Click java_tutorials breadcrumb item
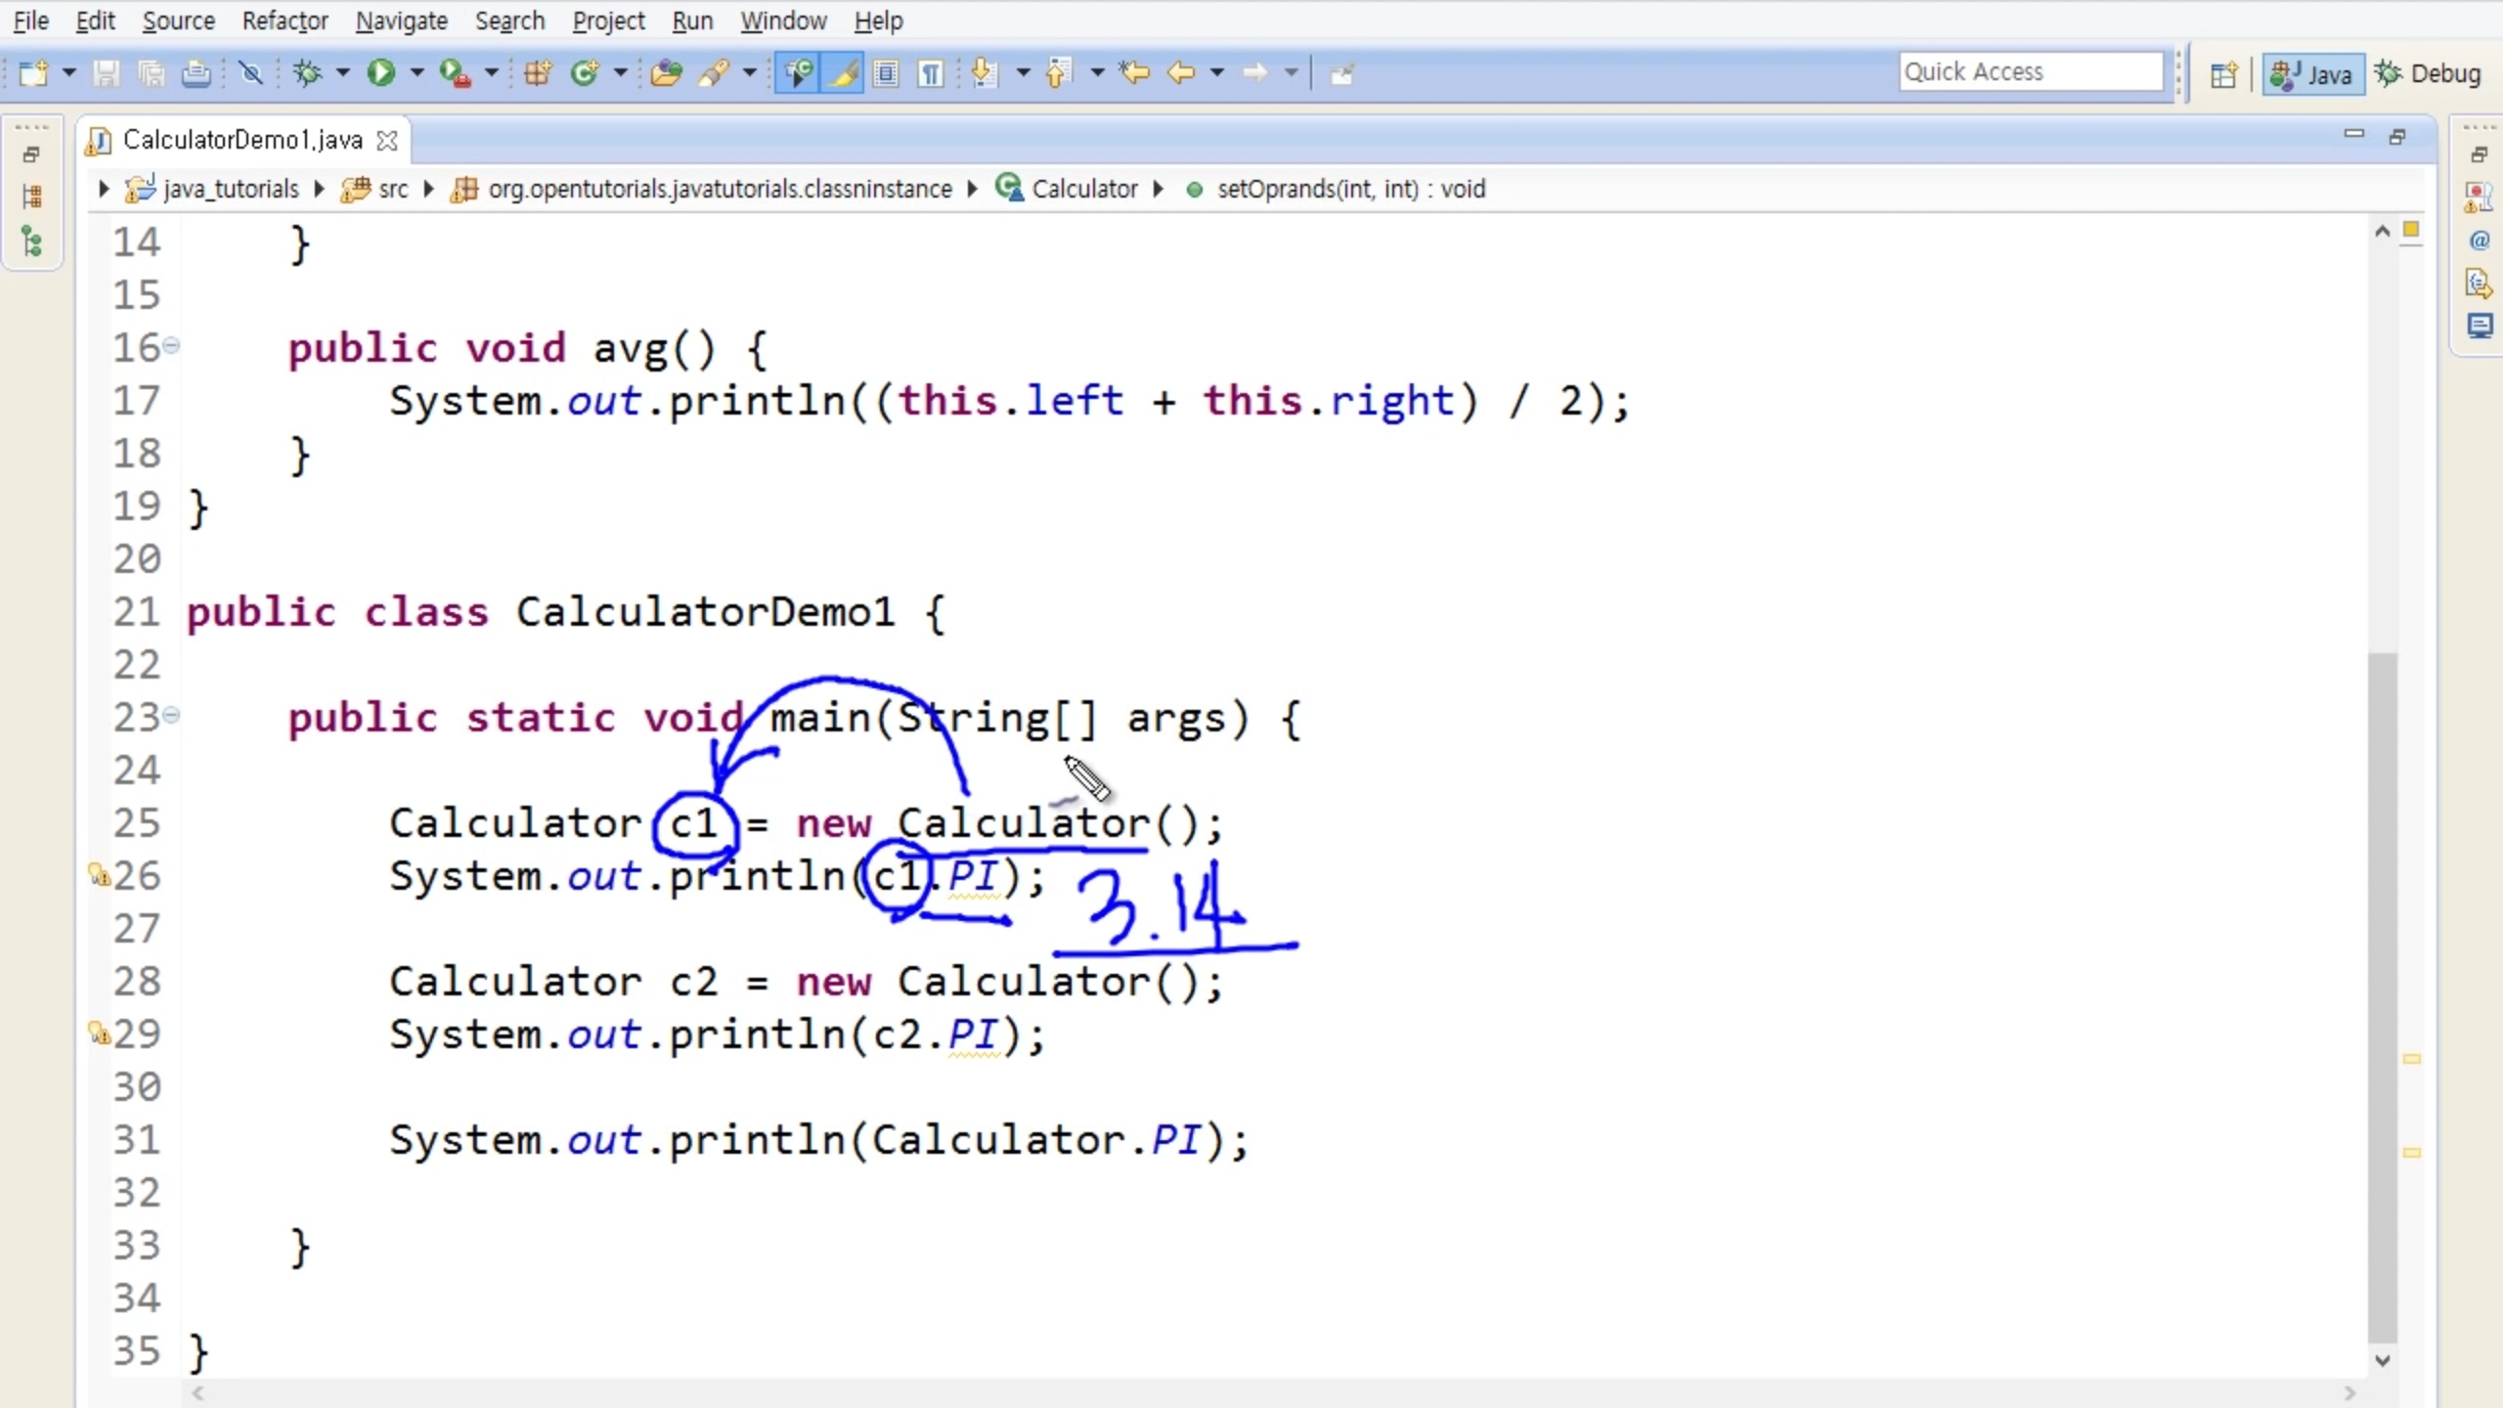2503x1408 pixels. tap(212, 189)
